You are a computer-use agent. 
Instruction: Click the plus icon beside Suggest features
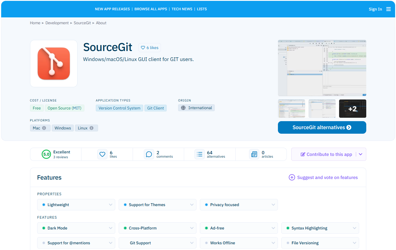click(292, 177)
